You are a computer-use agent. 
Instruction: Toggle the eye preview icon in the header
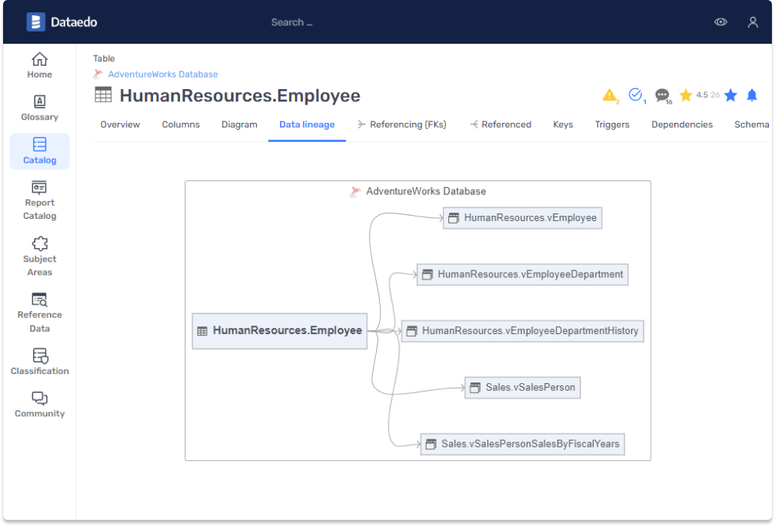(720, 22)
